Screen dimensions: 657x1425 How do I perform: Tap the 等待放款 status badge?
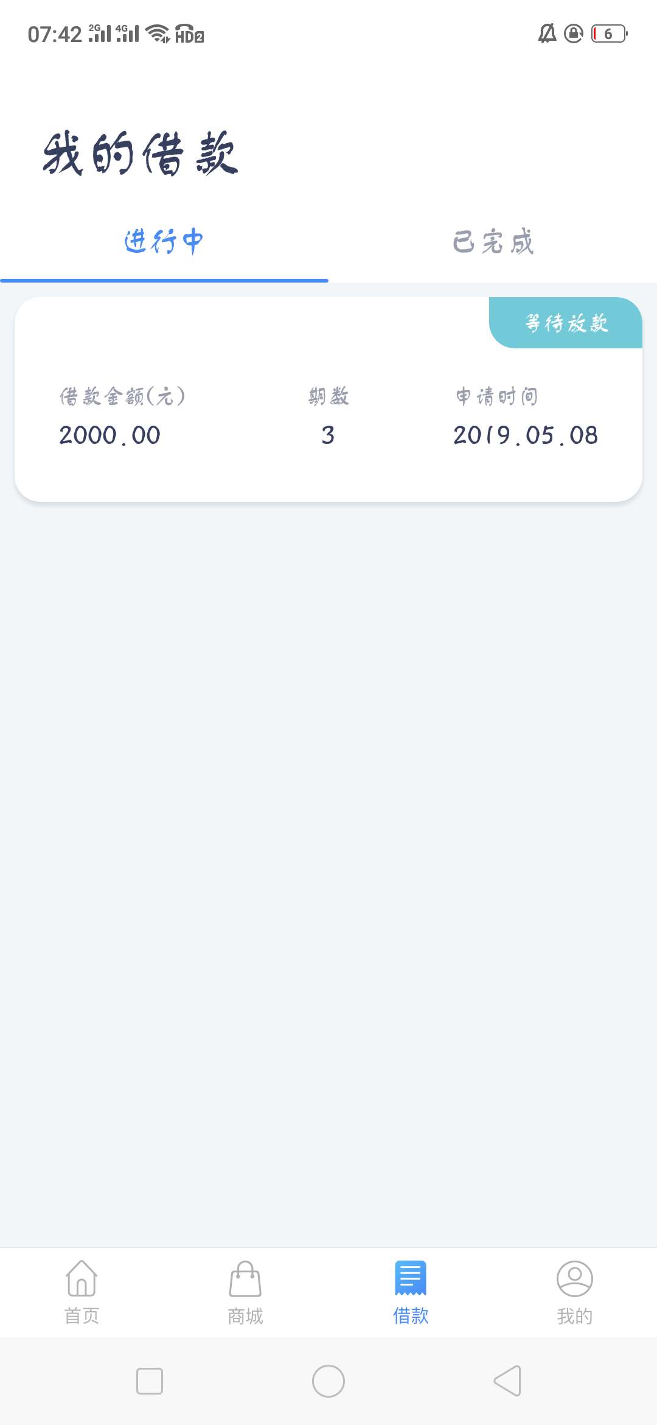tap(566, 323)
